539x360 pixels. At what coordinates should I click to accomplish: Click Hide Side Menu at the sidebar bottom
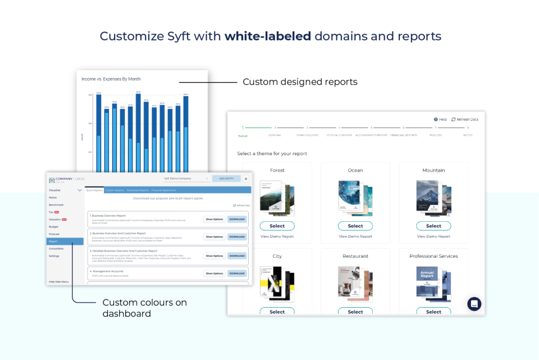click(x=58, y=280)
